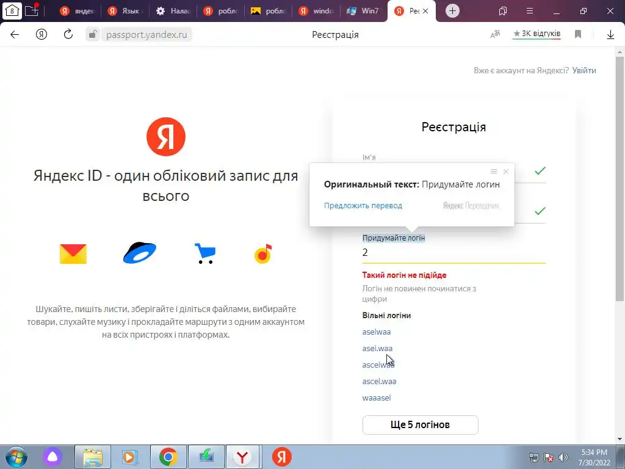This screenshot has height=469, width=625.
Task: Click the new tab group icon
Action: (32, 10)
